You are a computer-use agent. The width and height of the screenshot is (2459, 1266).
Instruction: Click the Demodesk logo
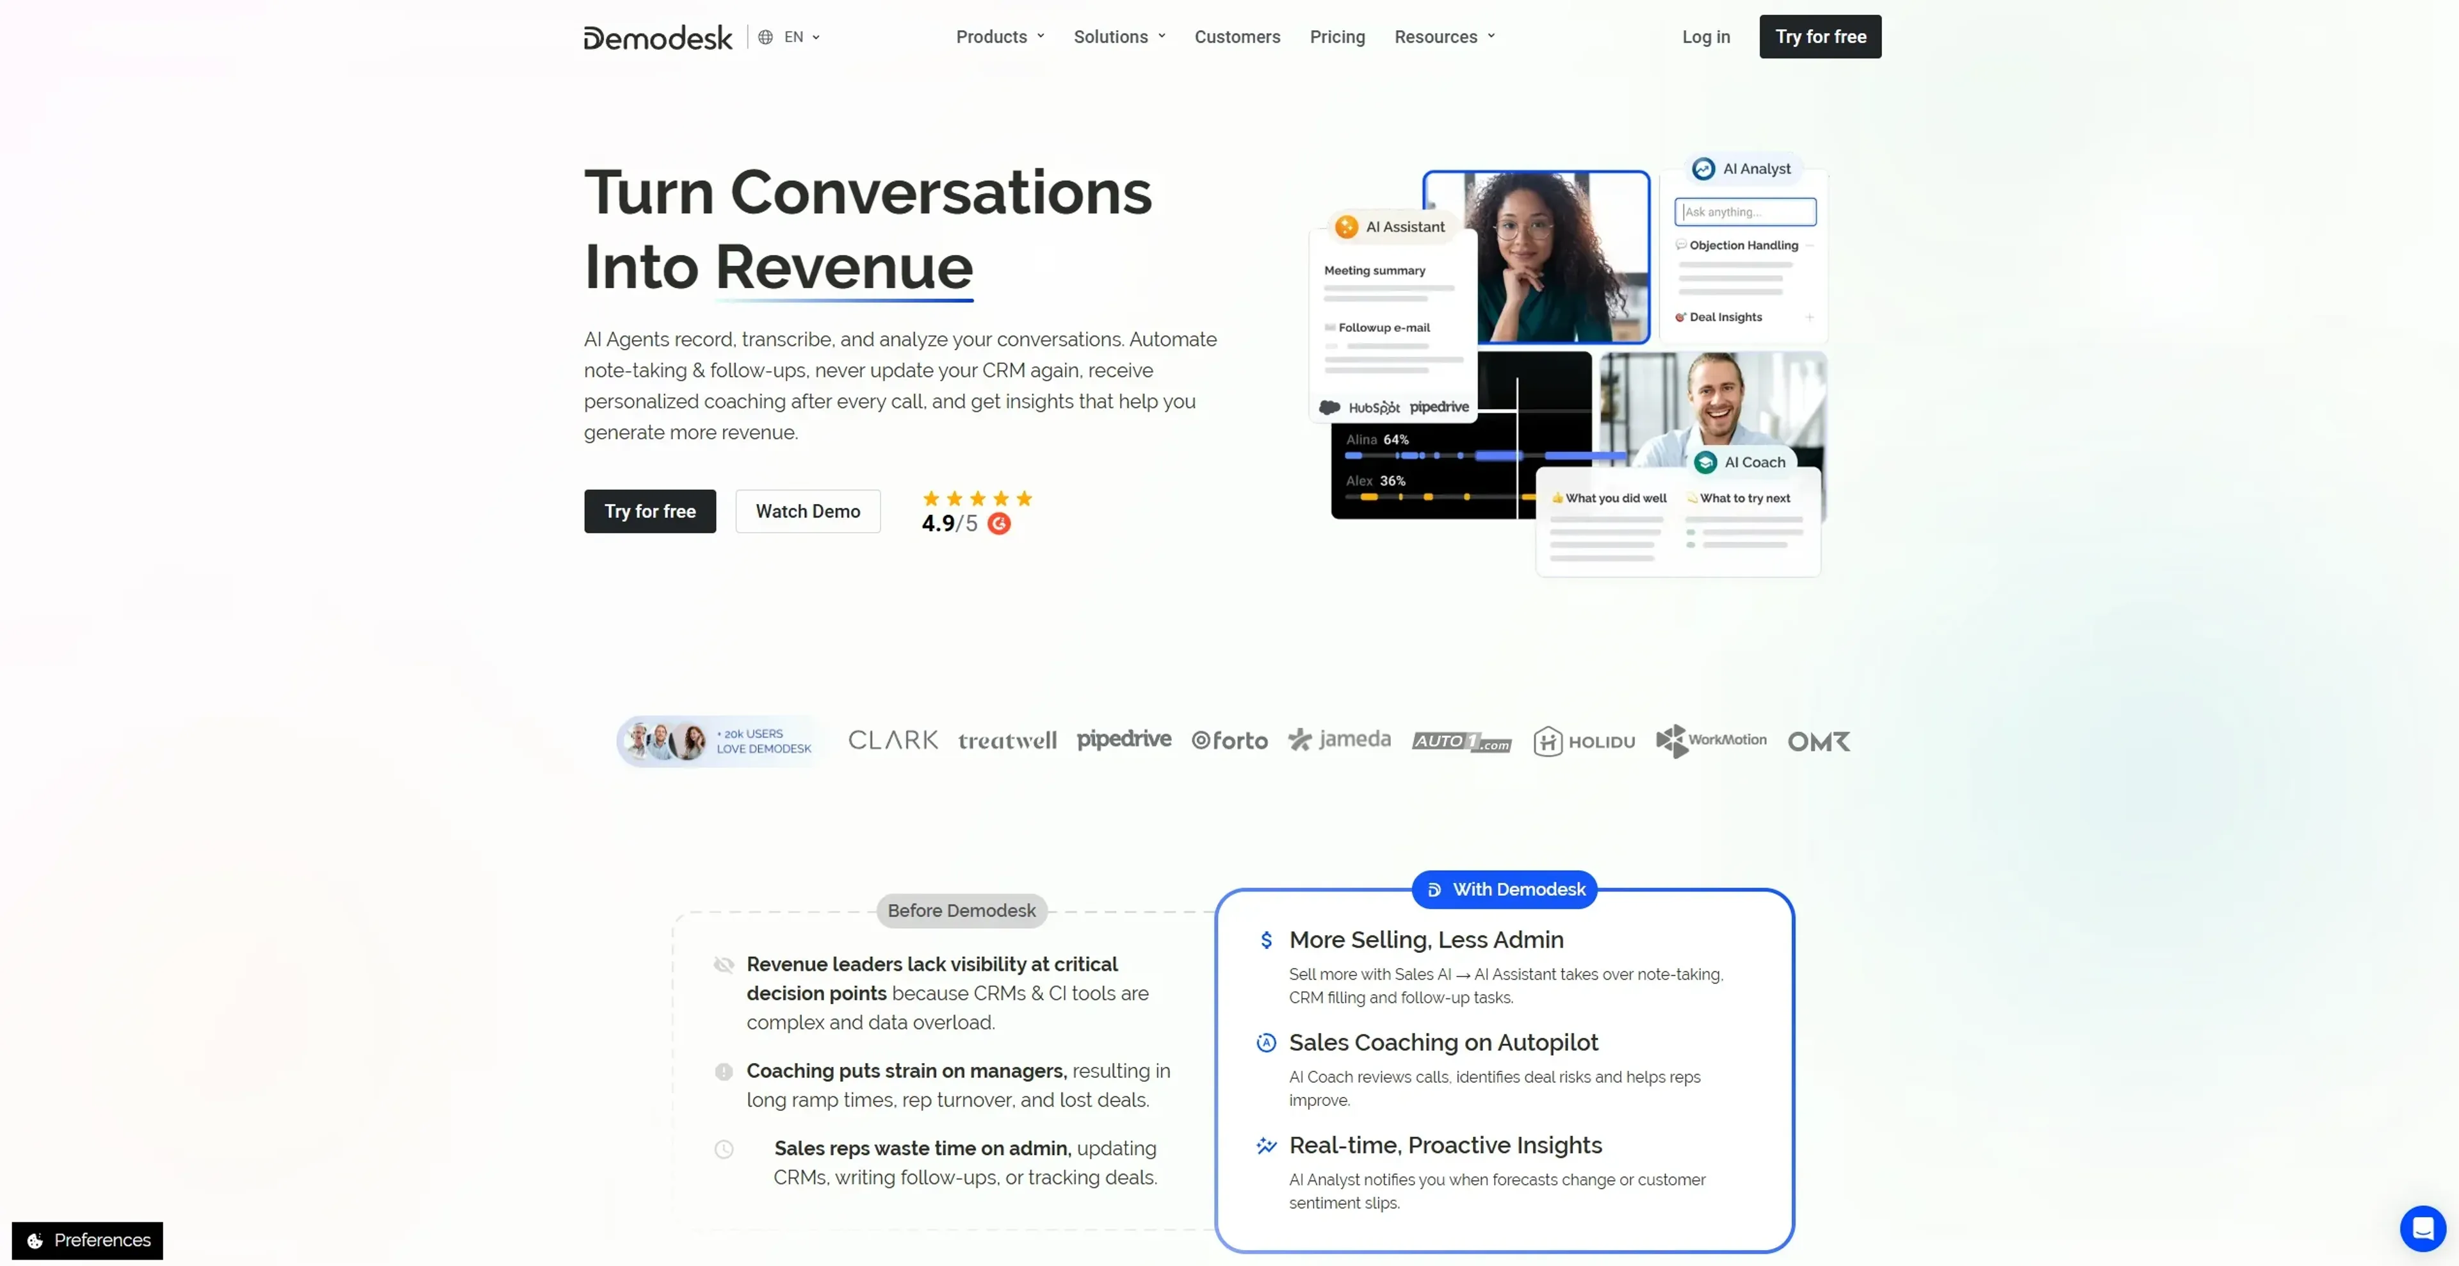[658, 37]
